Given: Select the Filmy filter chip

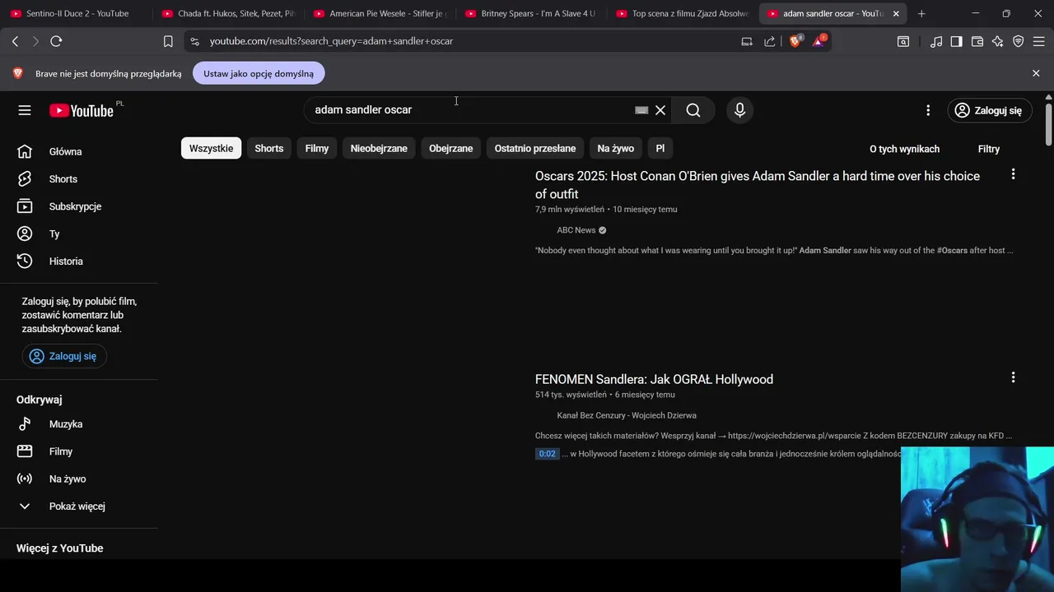Looking at the screenshot, I should point(317,149).
